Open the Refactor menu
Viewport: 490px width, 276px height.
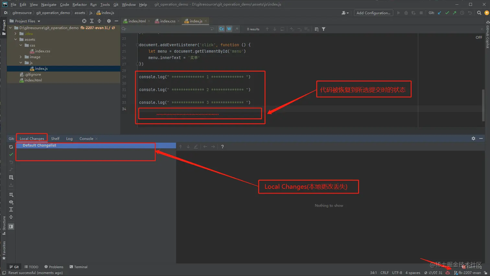79,5
